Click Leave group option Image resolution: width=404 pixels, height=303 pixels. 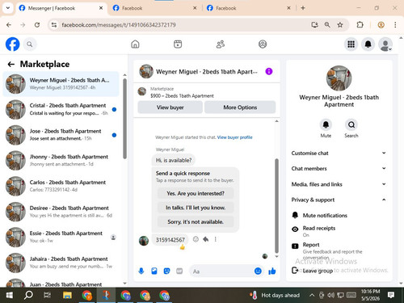[x=339, y=271]
